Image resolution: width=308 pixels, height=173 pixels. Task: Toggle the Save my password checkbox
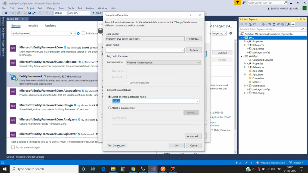tap(128, 83)
